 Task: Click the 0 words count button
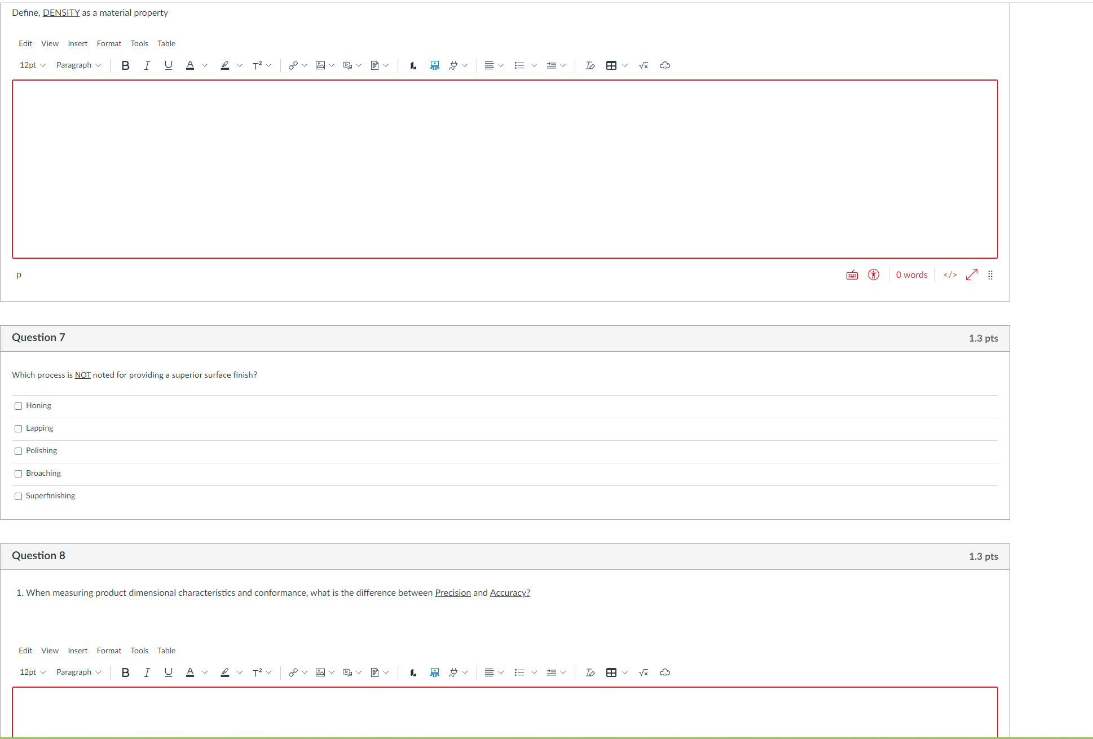pyautogui.click(x=911, y=275)
